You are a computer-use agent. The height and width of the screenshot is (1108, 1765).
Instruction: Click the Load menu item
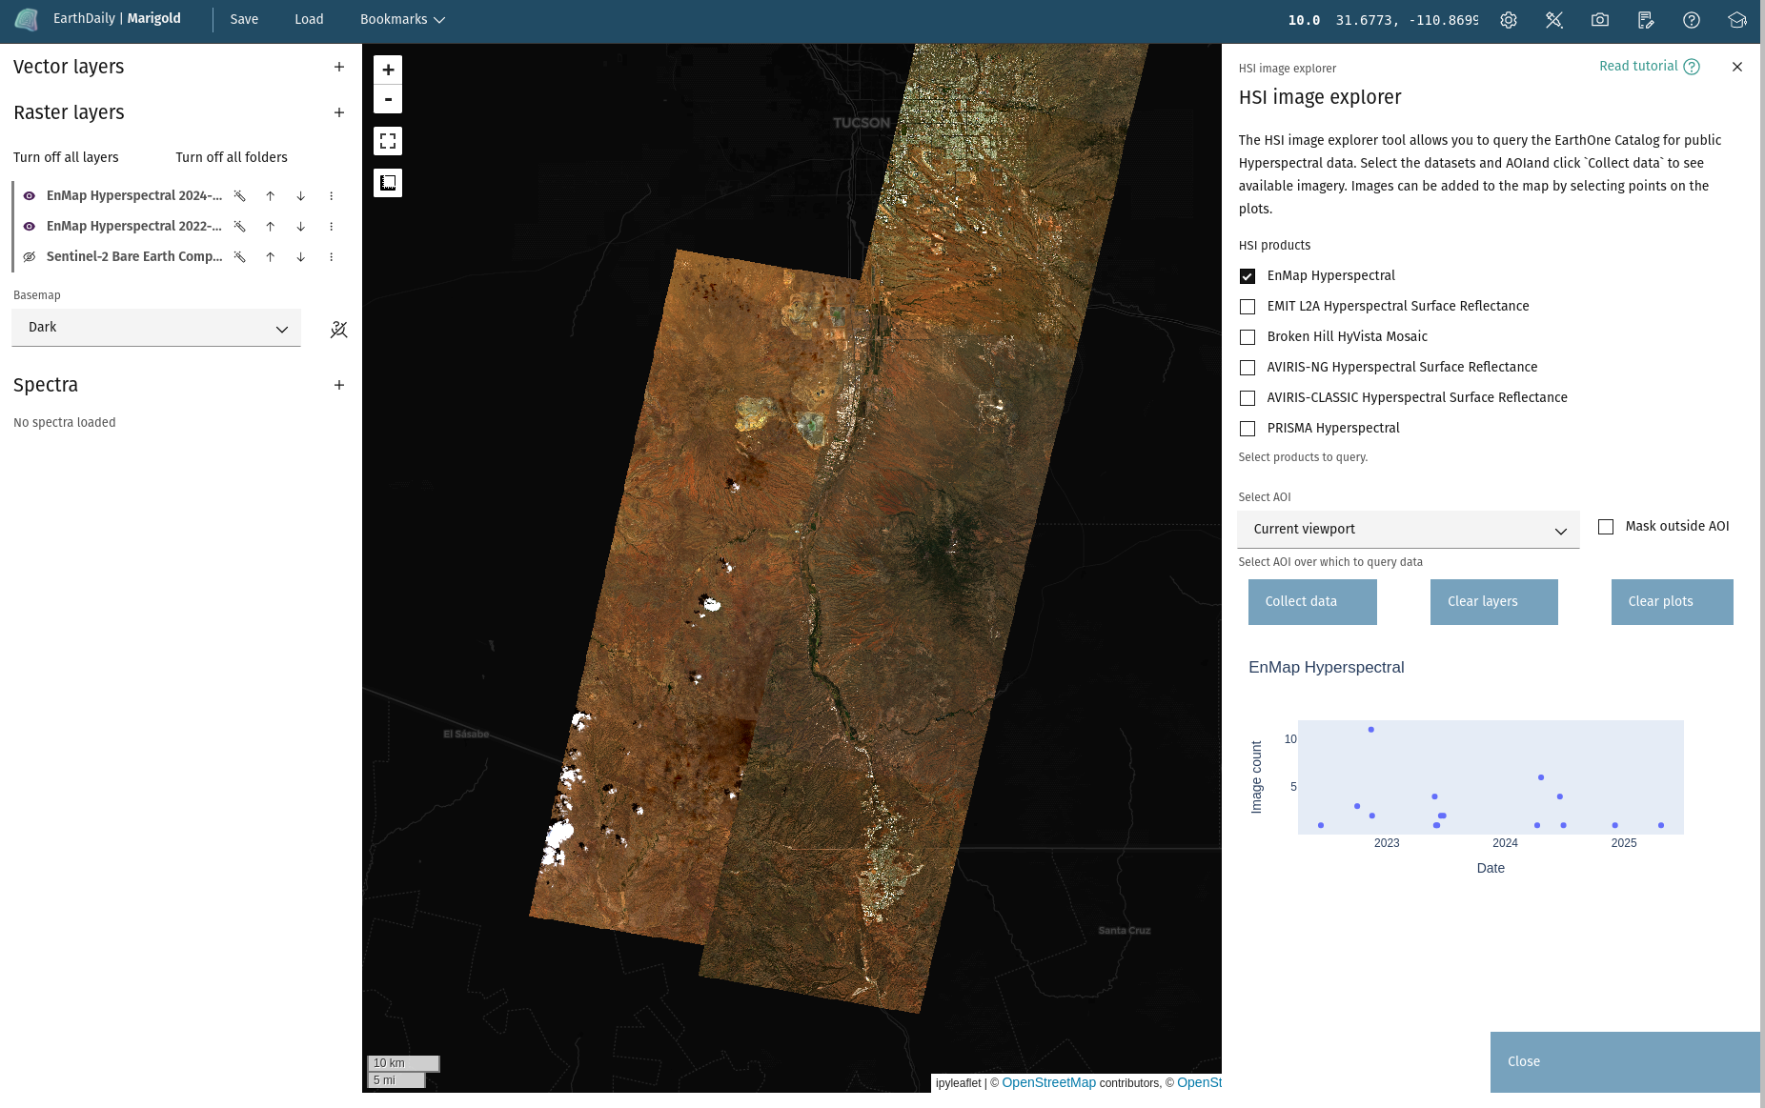tap(309, 20)
